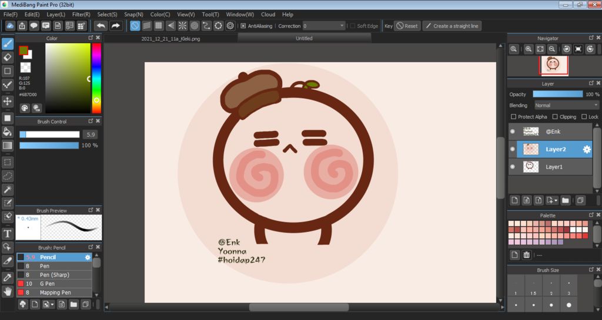602x320 pixels.
Task: Click the Navigator preview thumbnail
Action: click(x=553, y=66)
